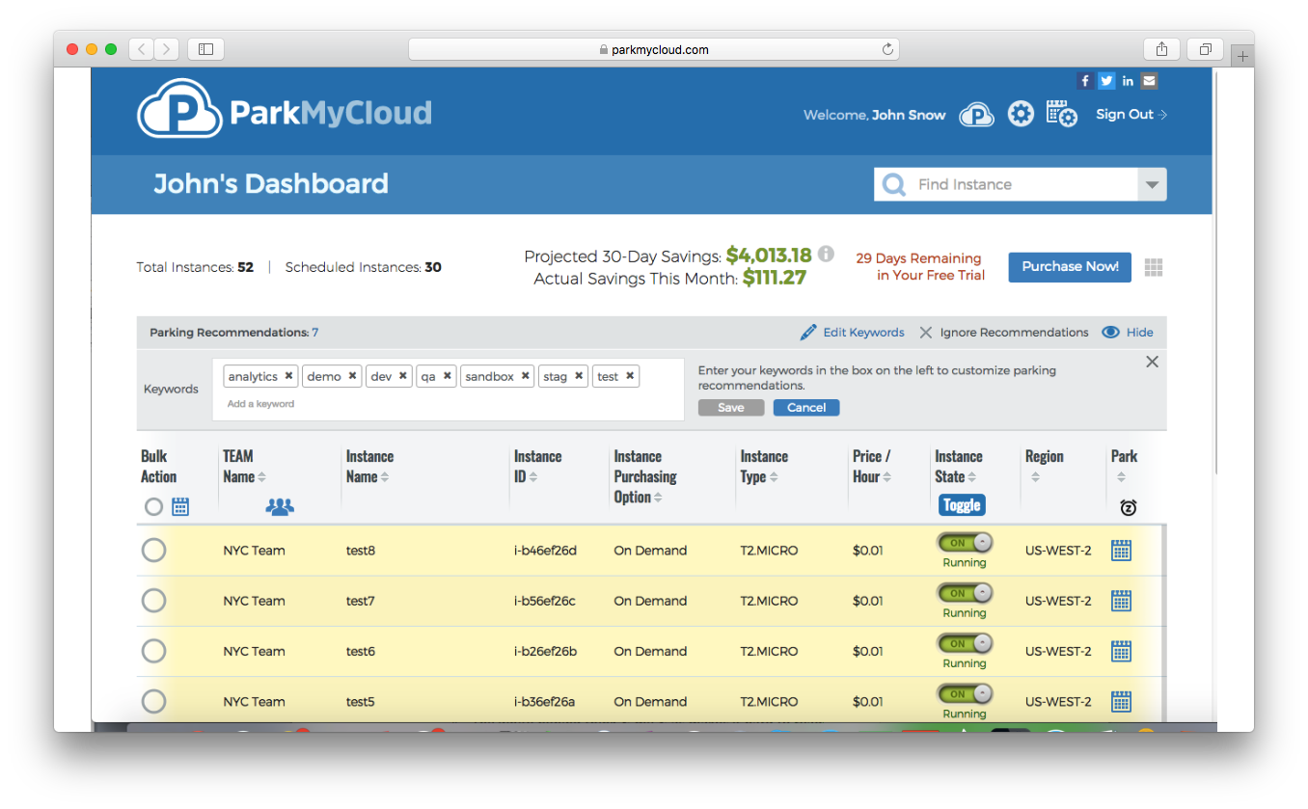Image resolution: width=1308 pixels, height=809 pixels.
Task: Select the bulk action circle for test5
Action: pyautogui.click(x=153, y=701)
